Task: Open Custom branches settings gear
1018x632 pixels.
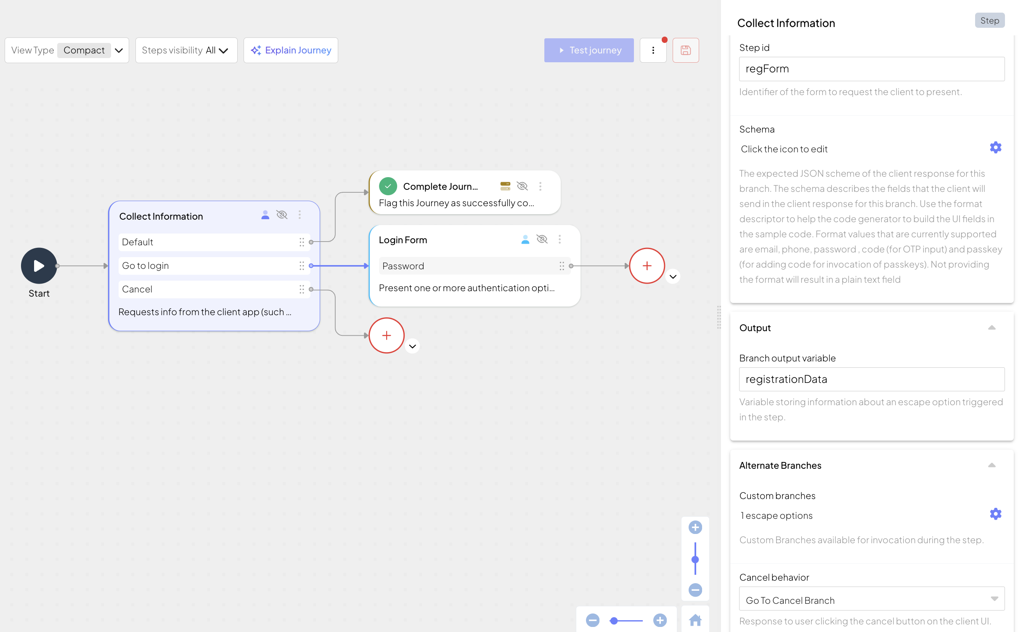Action: coord(995,514)
